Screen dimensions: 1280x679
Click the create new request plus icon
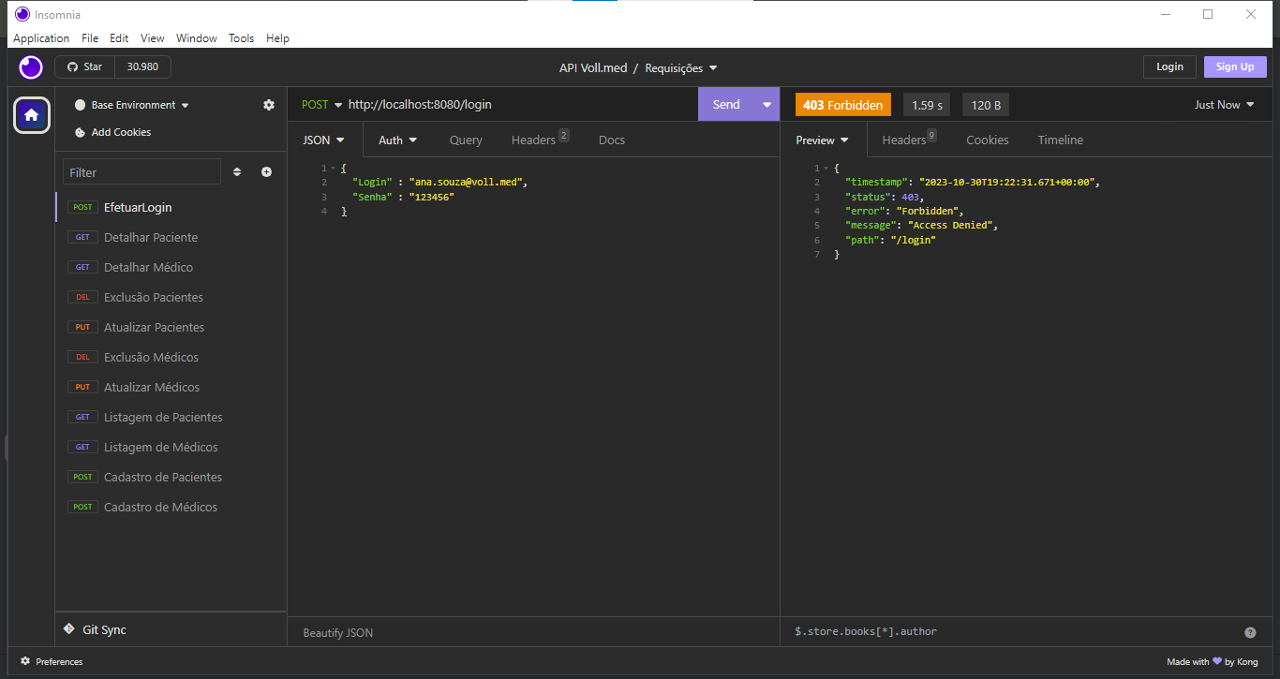pos(267,172)
